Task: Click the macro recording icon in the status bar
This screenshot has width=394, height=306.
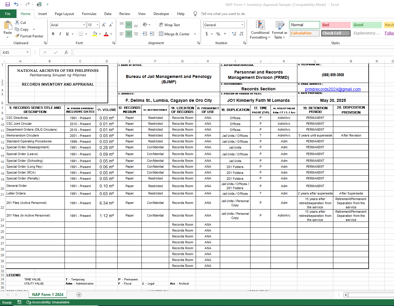Action: pos(19,302)
